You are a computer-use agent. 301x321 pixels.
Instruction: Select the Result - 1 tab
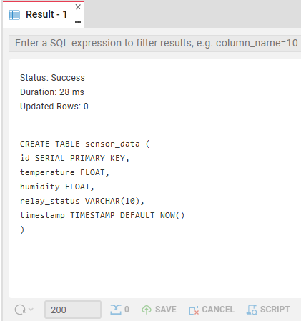point(43,14)
